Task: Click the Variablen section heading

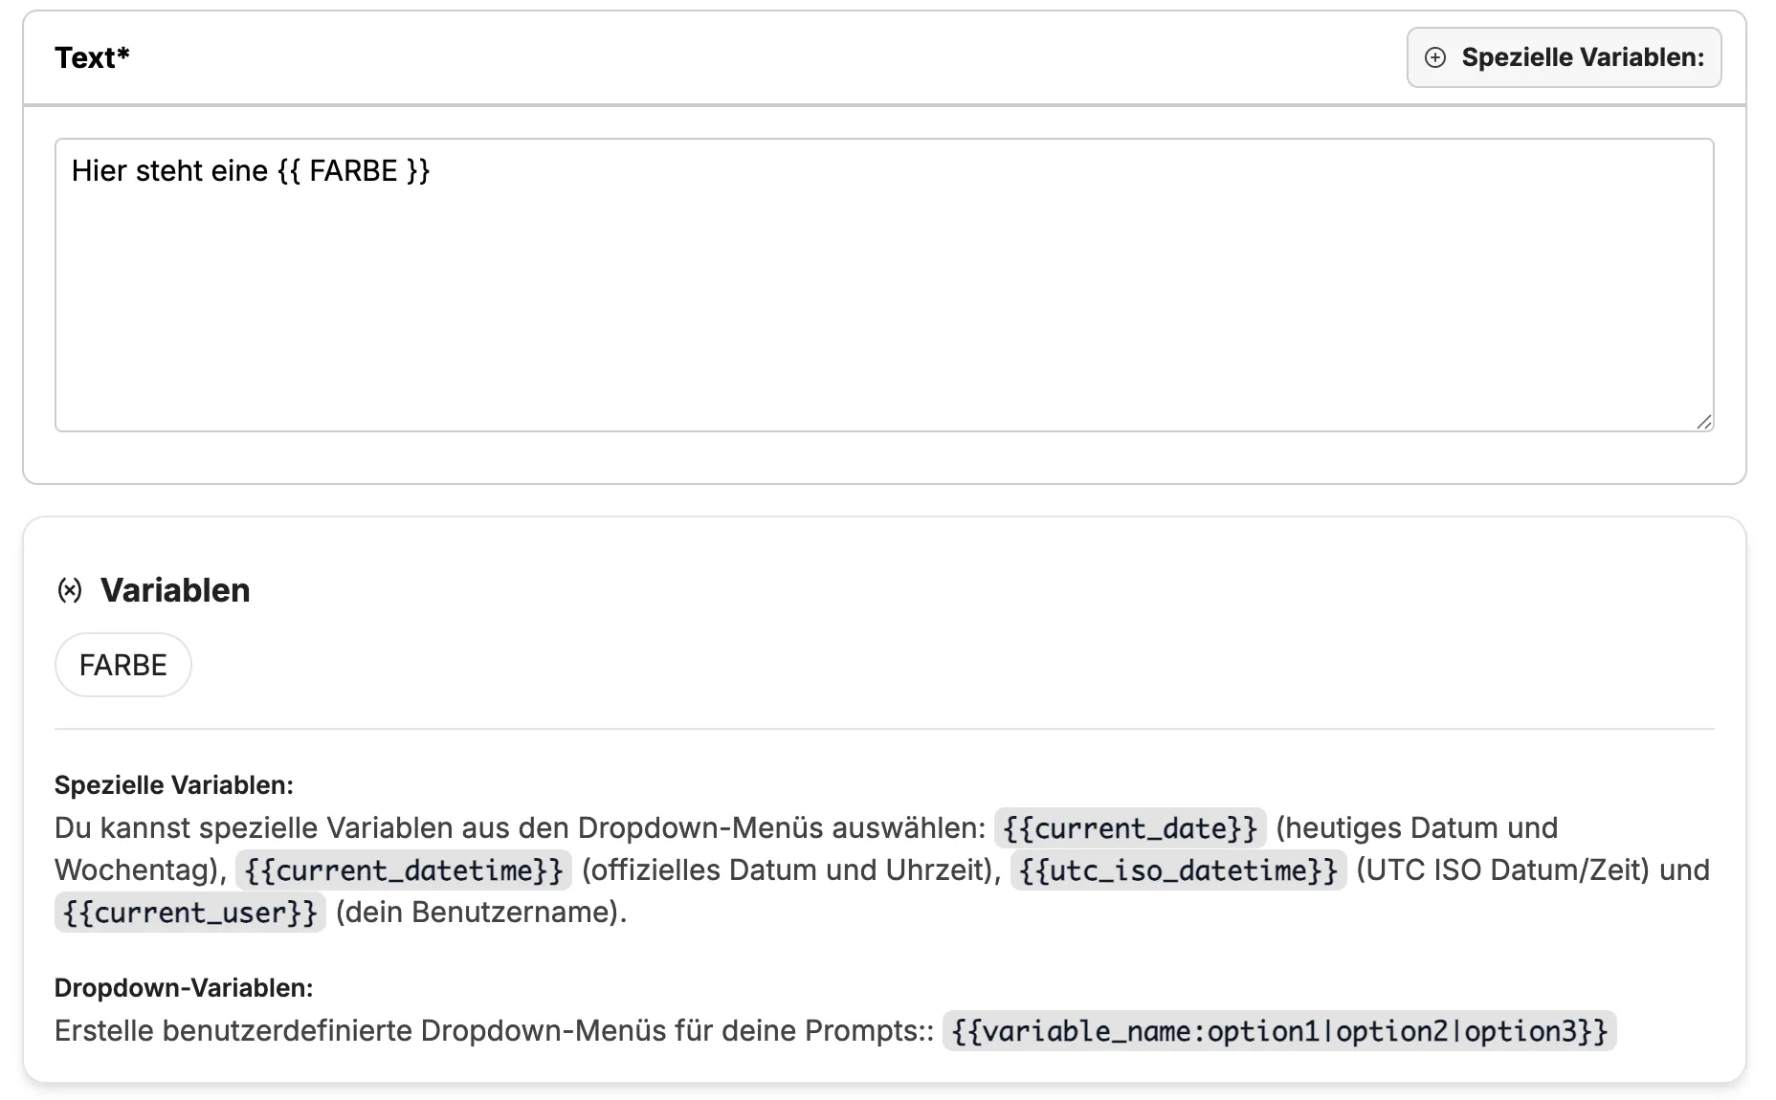Action: coord(175,590)
